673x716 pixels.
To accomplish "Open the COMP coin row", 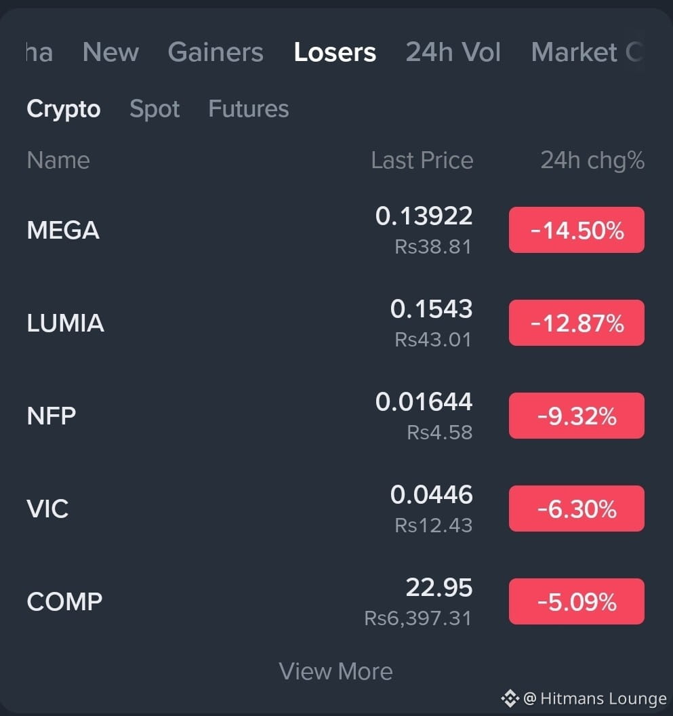I will pyautogui.click(x=335, y=601).
